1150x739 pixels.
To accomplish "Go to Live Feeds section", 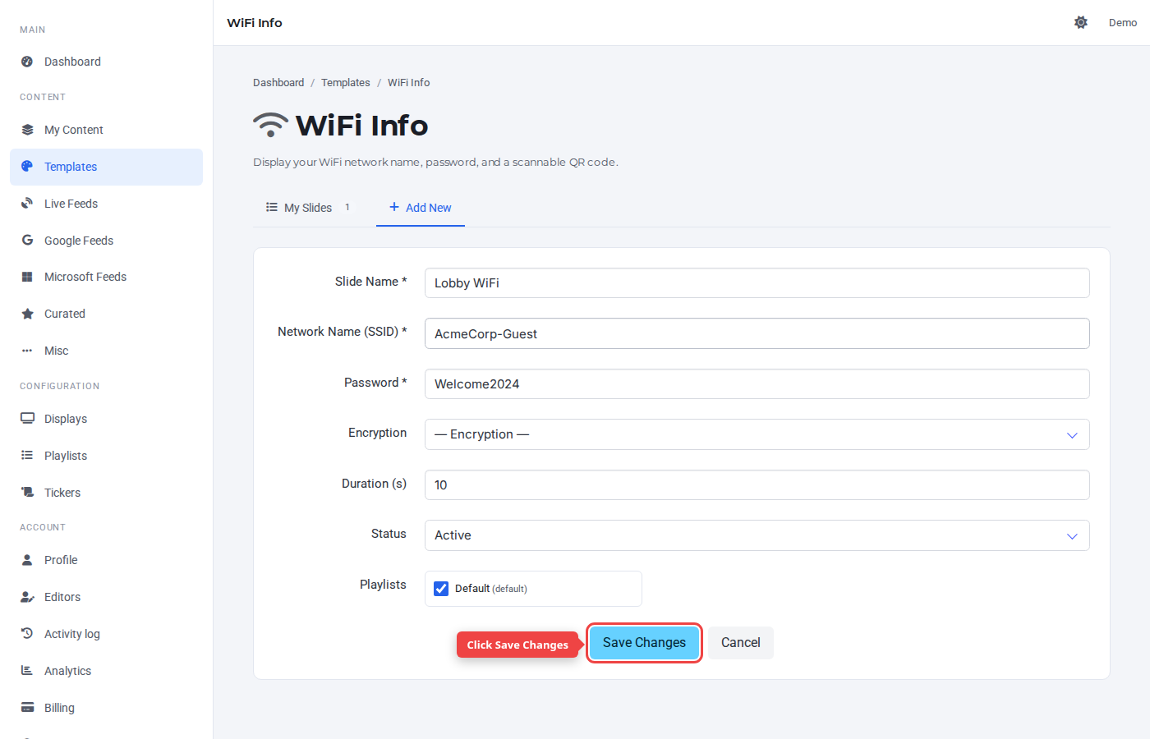I will (x=106, y=204).
